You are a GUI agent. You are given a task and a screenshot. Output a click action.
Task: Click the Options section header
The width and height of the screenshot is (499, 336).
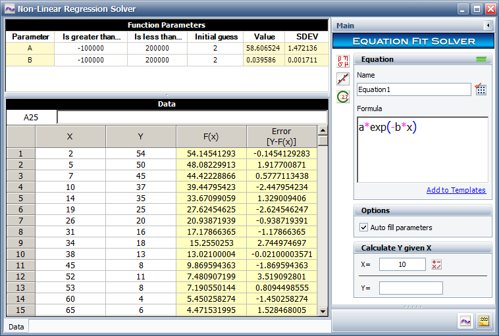click(423, 210)
